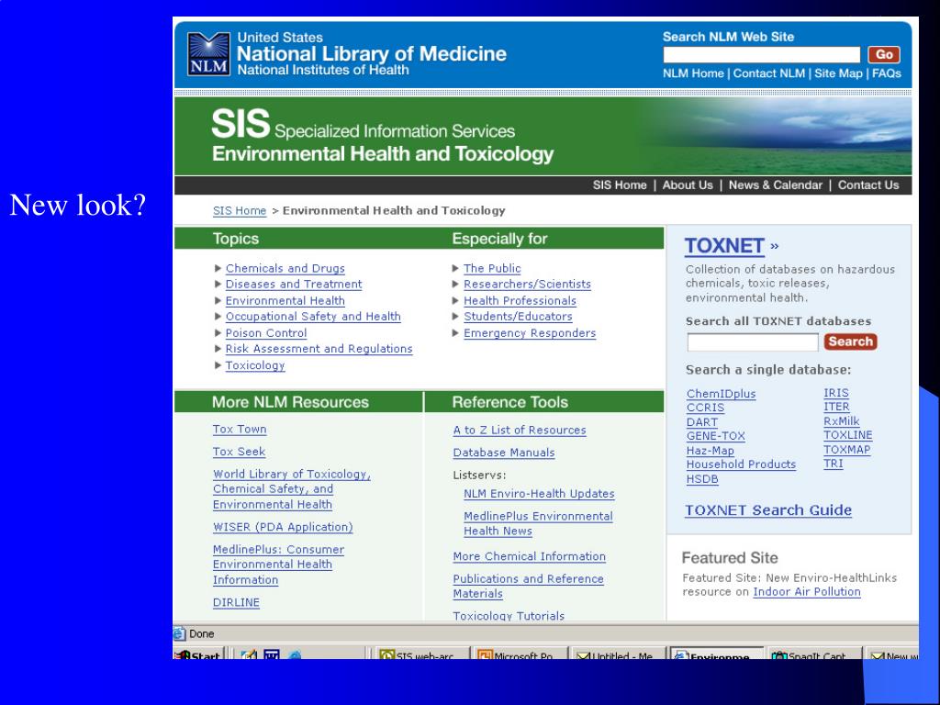Click the TOXNET double-arrow icon
This screenshot has width=940, height=705.
(775, 246)
